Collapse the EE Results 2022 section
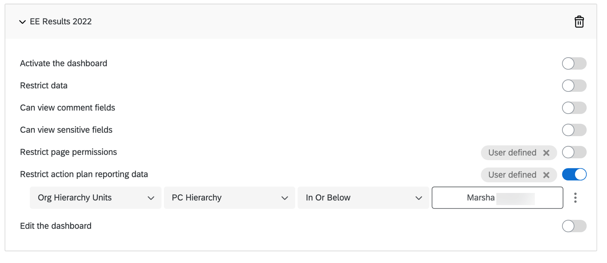 pos(22,22)
